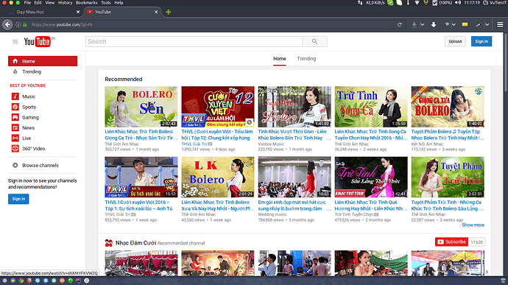Open the Tools menu
This screenshot has height=285, width=508.
click(x=106, y=3)
